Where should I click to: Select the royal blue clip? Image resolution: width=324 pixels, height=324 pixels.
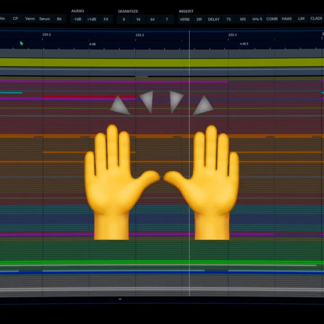point(162,273)
